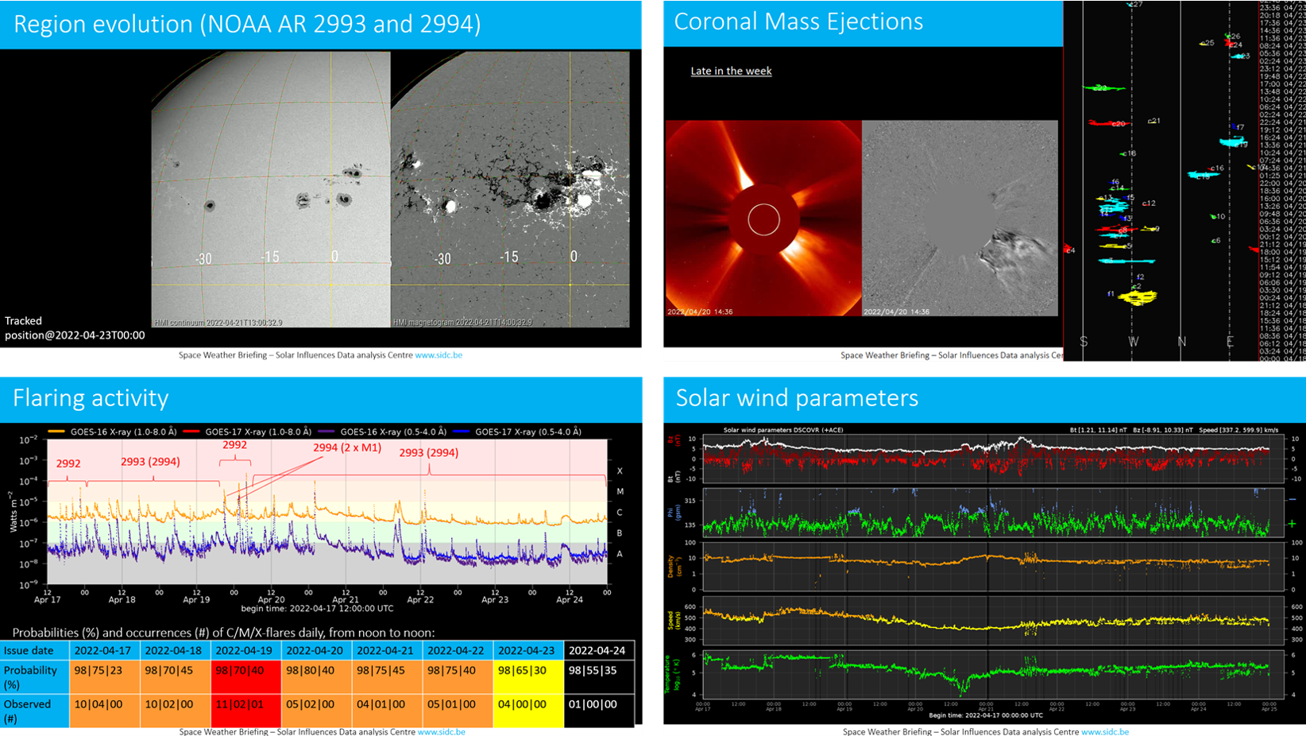This screenshot has height=736, width=1306.
Task: Click the yellow Speed plot panel
Action: coord(993,619)
